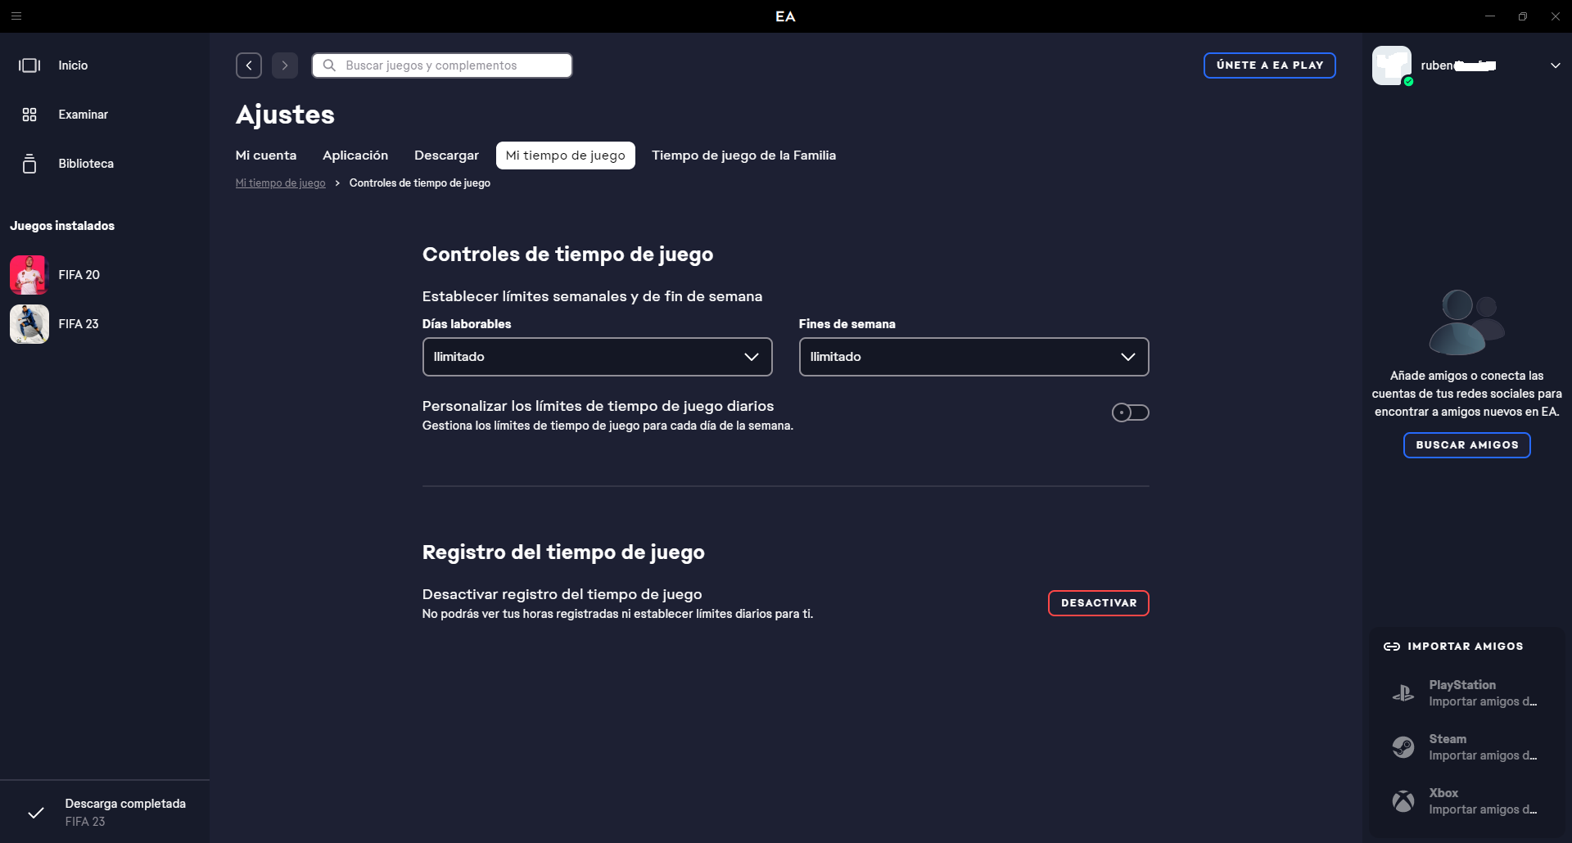This screenshot has height=843, width=1572.
Task: Click the IMPORTAR AMIGOS link icon
Action: [1392, 647]
